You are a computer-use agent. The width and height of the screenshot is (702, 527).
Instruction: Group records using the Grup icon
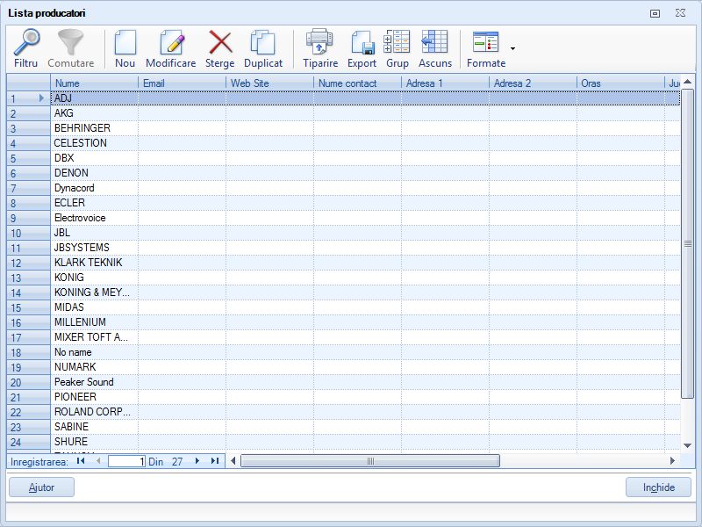[x=399, y=48]
